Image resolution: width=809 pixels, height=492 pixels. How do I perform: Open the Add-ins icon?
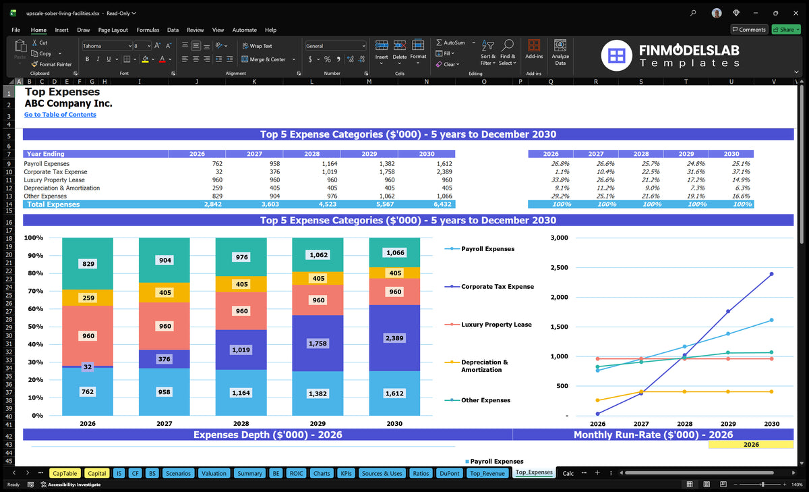(x=534, y=45)
